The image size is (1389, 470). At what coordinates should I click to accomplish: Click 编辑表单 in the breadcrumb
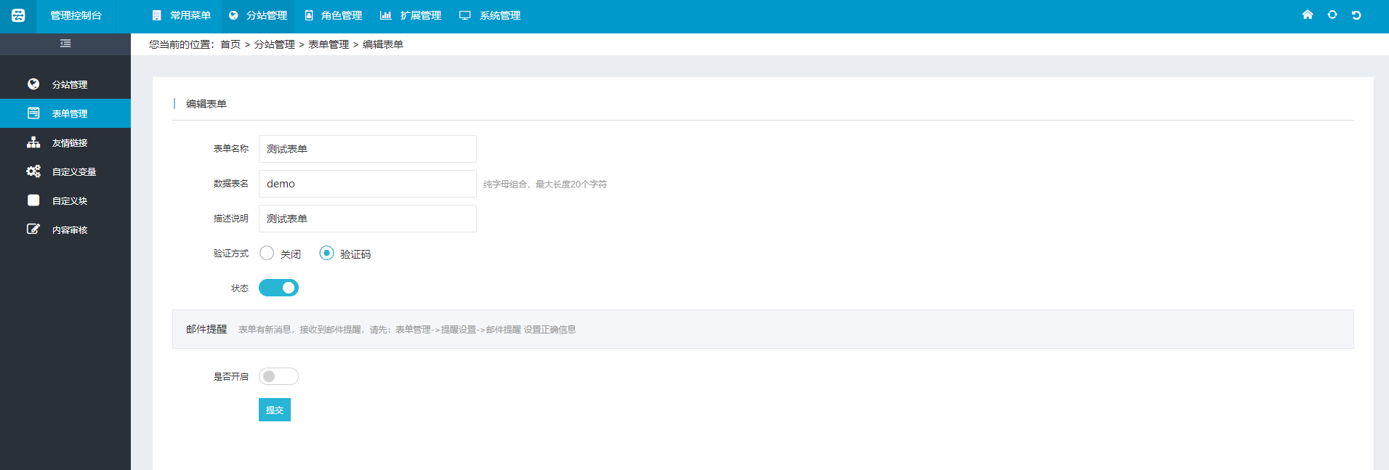point(383,44)
